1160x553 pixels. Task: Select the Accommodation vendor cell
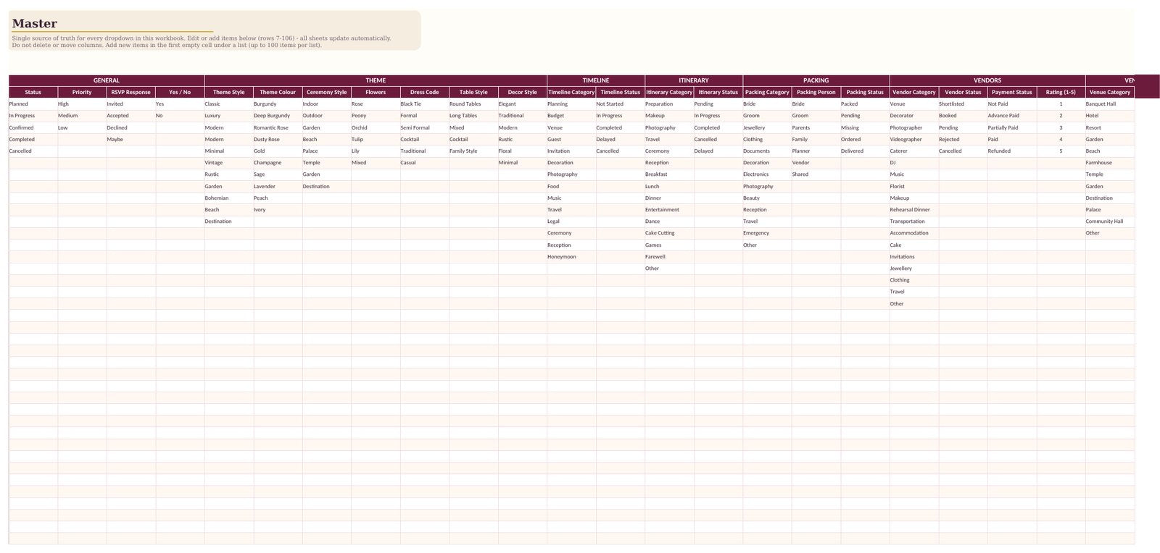tap(913, 233)
